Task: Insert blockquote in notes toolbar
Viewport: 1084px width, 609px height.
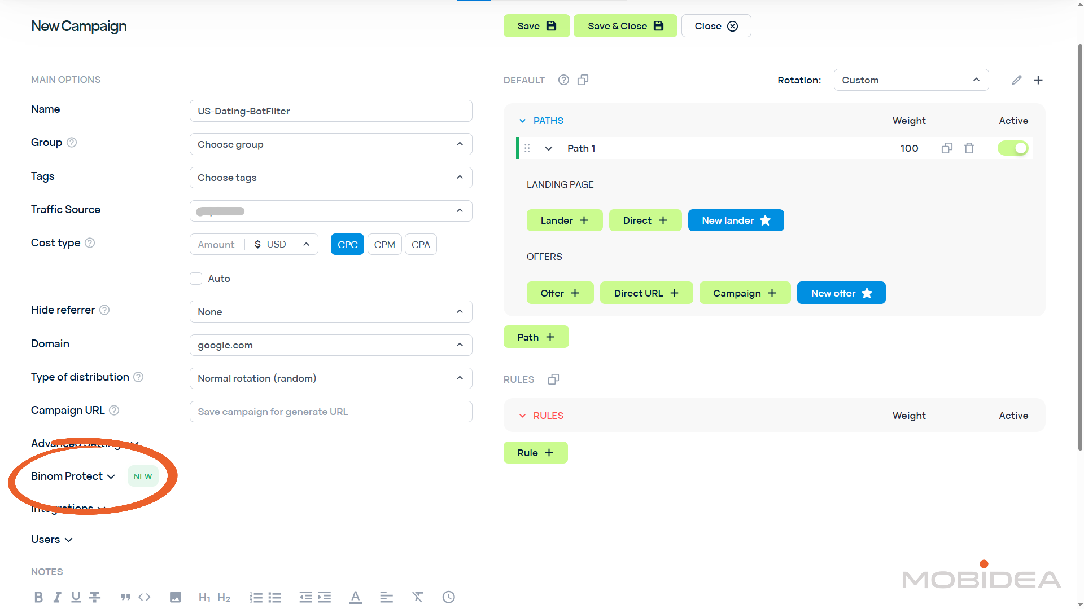Action: [125, 597]
